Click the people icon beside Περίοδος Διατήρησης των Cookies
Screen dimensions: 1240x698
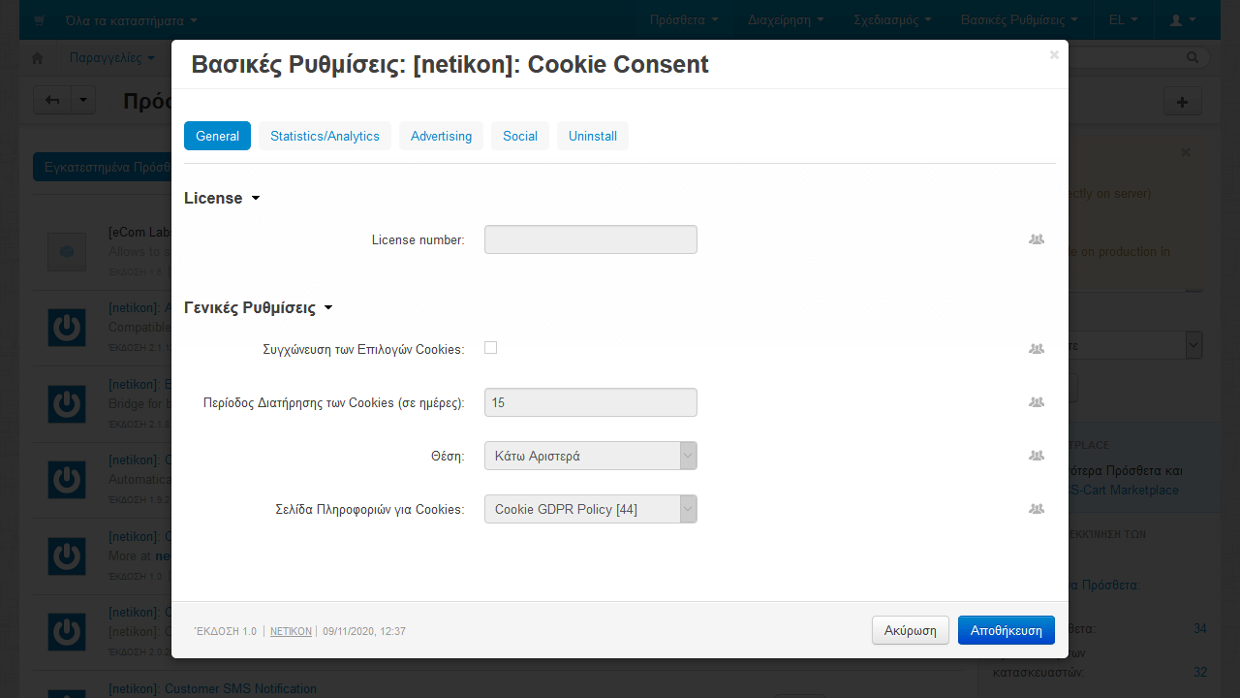tap(1037, 402)
